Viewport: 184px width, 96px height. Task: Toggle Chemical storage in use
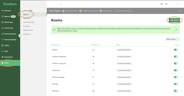[176, 77]
